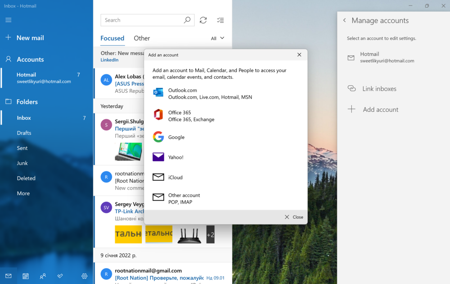Expand the All filter dropdown
This screenshot has width=450, height=284.
218,38
